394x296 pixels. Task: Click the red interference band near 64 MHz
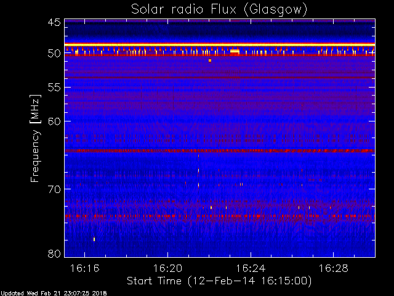pyautogui.click(x=220, y=150)
